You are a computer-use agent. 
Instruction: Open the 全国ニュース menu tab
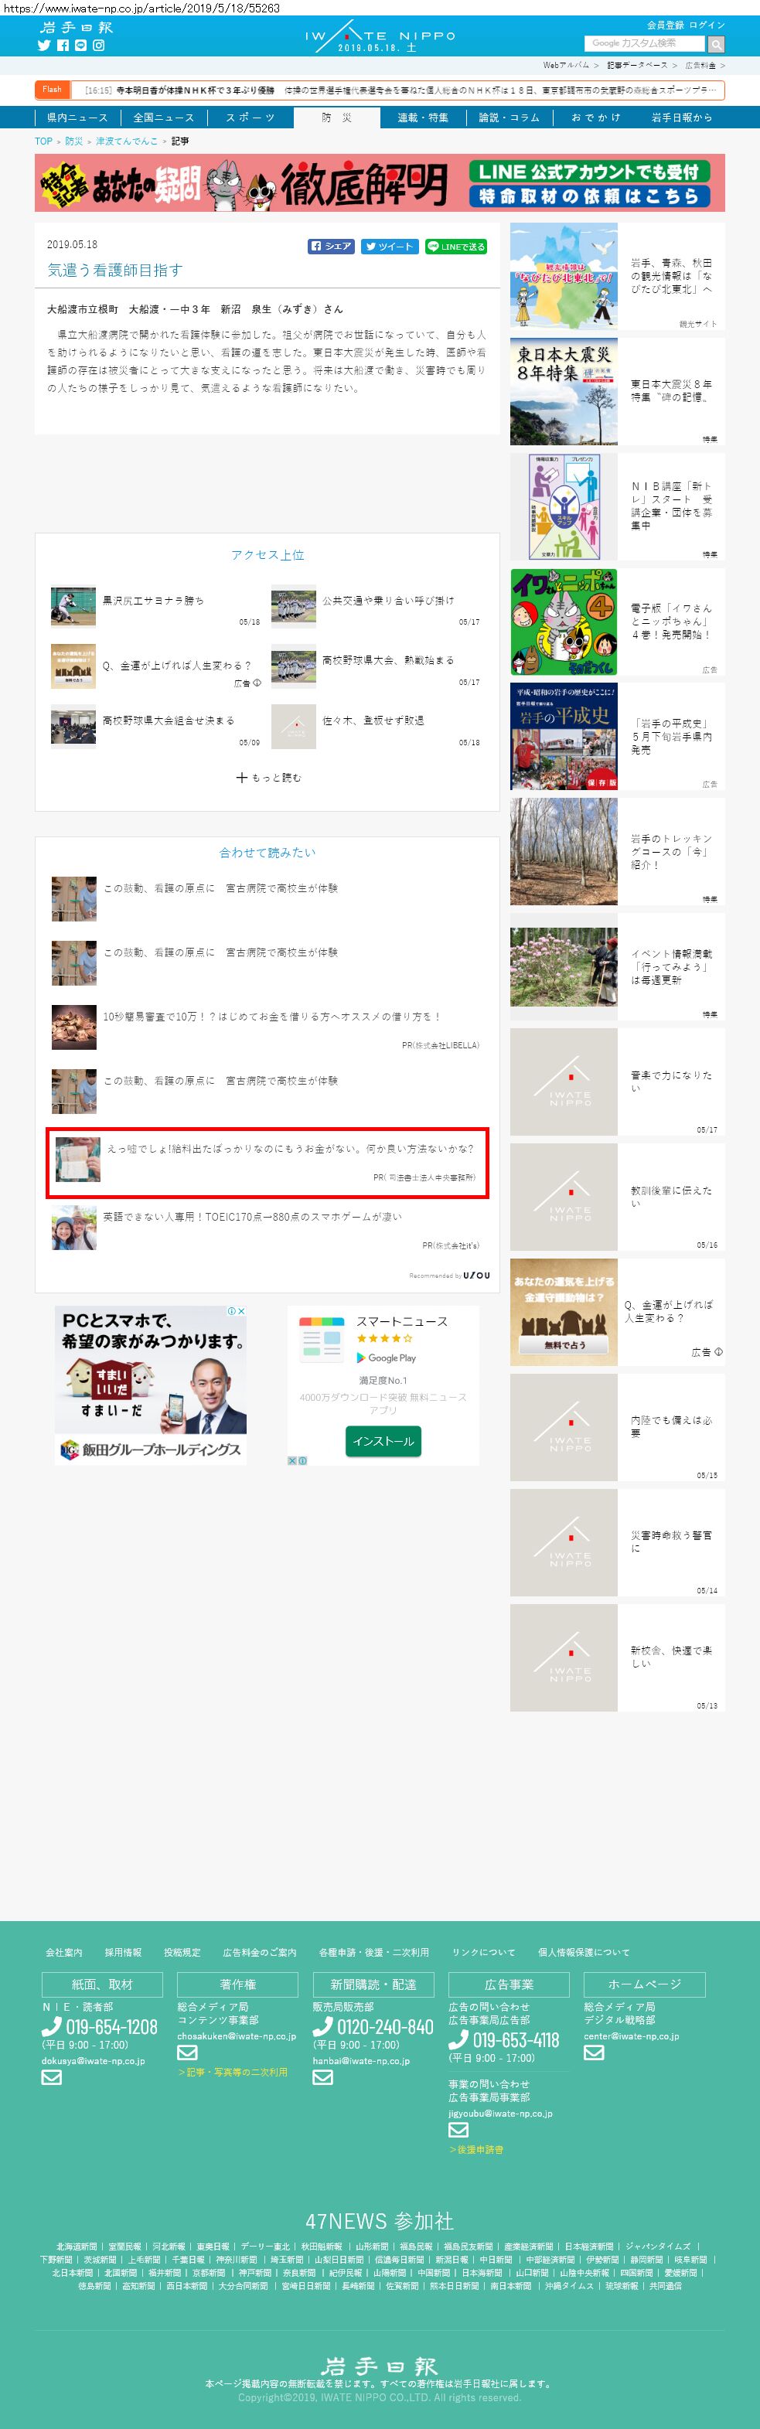(x=163, y=118)
